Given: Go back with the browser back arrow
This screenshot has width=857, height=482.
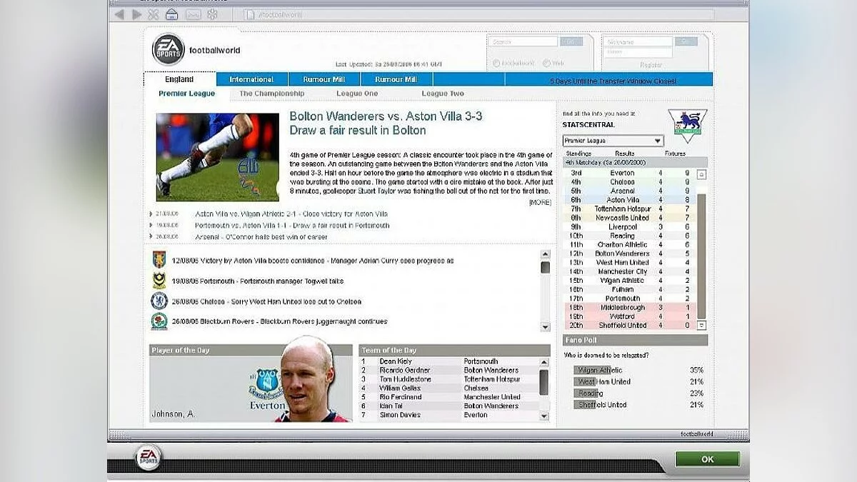Looking at the screenshot, I should 119,14.
